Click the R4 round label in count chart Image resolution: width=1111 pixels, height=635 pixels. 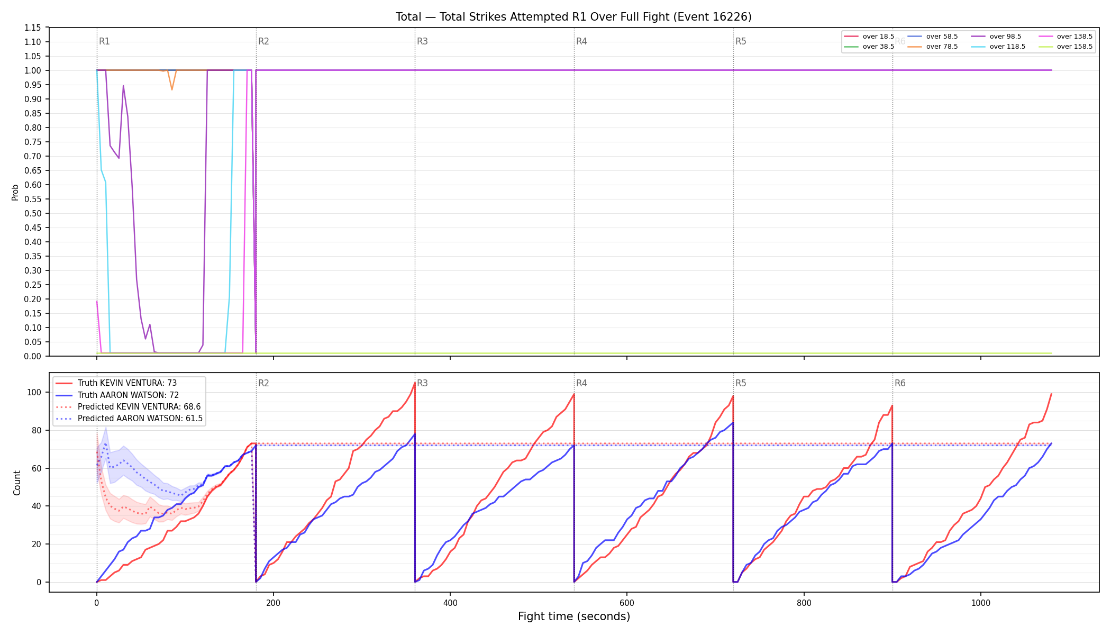[x=581, y=383]
